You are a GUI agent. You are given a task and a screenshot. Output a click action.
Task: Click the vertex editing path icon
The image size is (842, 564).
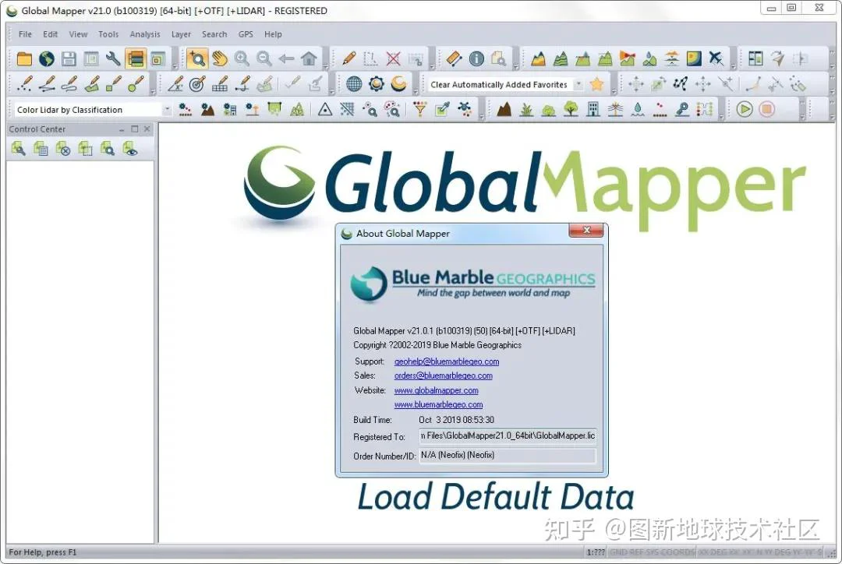(681, 84)
